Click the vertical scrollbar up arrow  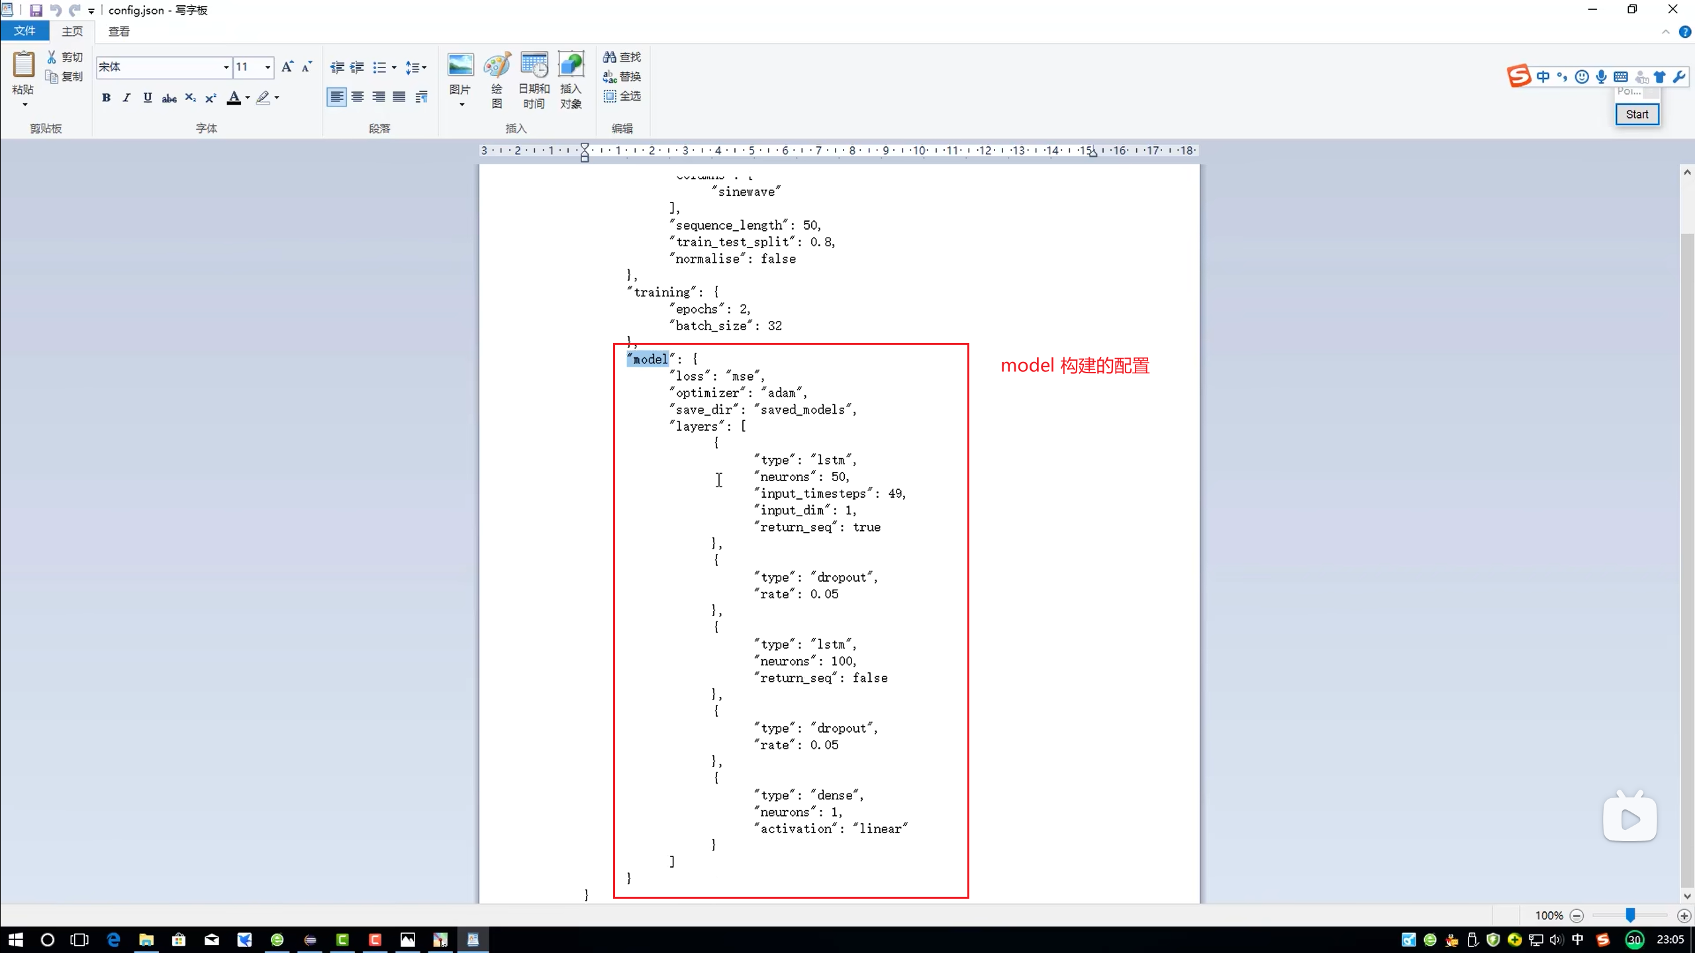(1687, 172)
